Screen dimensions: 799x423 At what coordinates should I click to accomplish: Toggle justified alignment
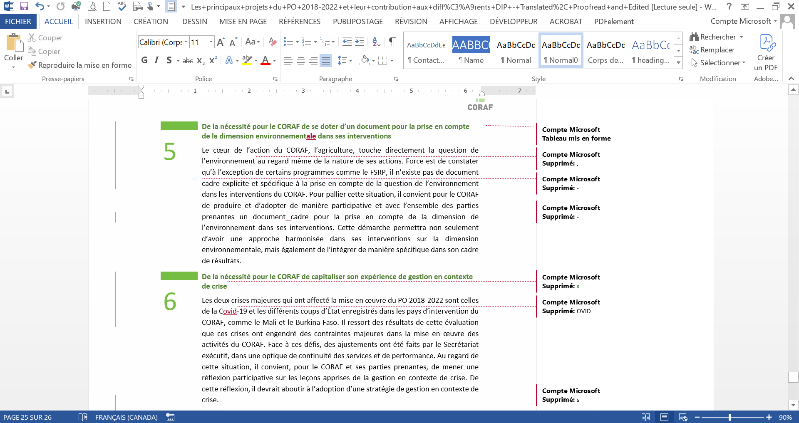click(326, 60)
